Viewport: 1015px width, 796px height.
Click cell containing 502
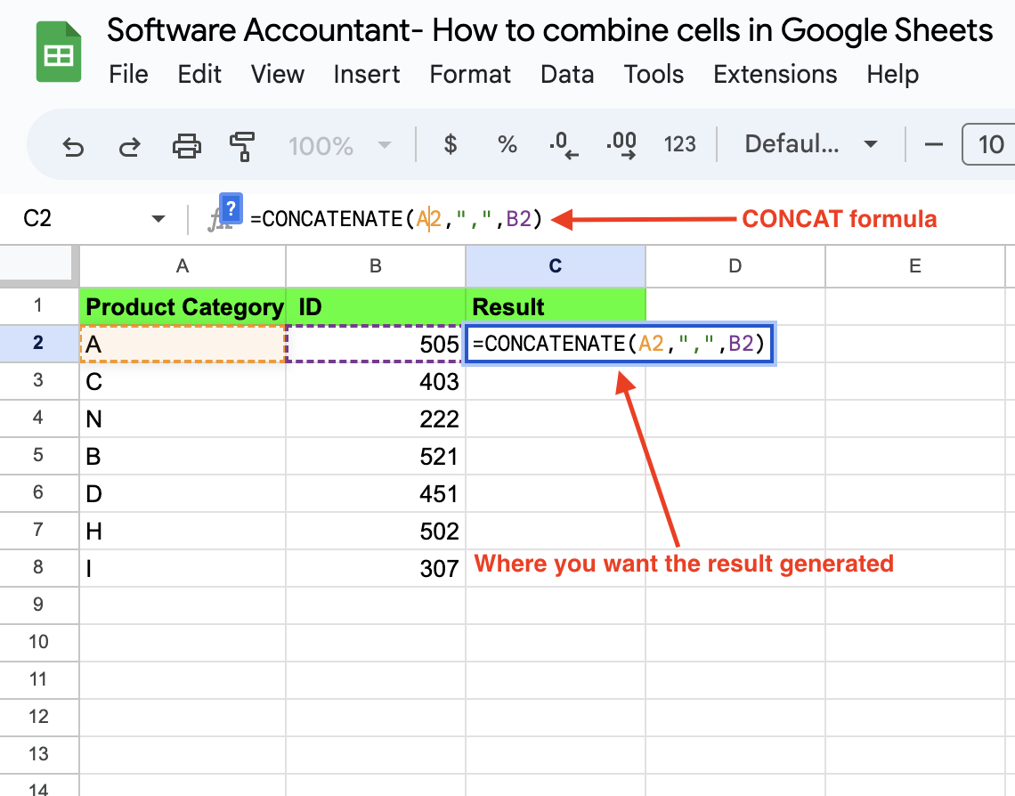[376, 531]
